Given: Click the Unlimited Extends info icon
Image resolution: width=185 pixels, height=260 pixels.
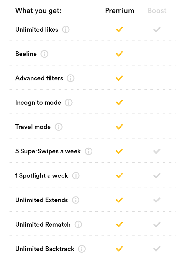Looking at the screenshot, I should [76, 200].
